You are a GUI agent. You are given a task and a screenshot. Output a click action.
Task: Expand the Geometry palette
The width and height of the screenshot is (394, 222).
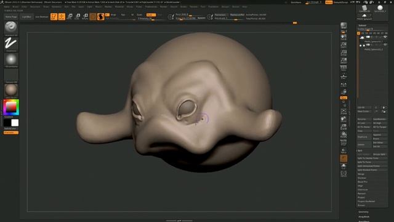tap(364, 212)
